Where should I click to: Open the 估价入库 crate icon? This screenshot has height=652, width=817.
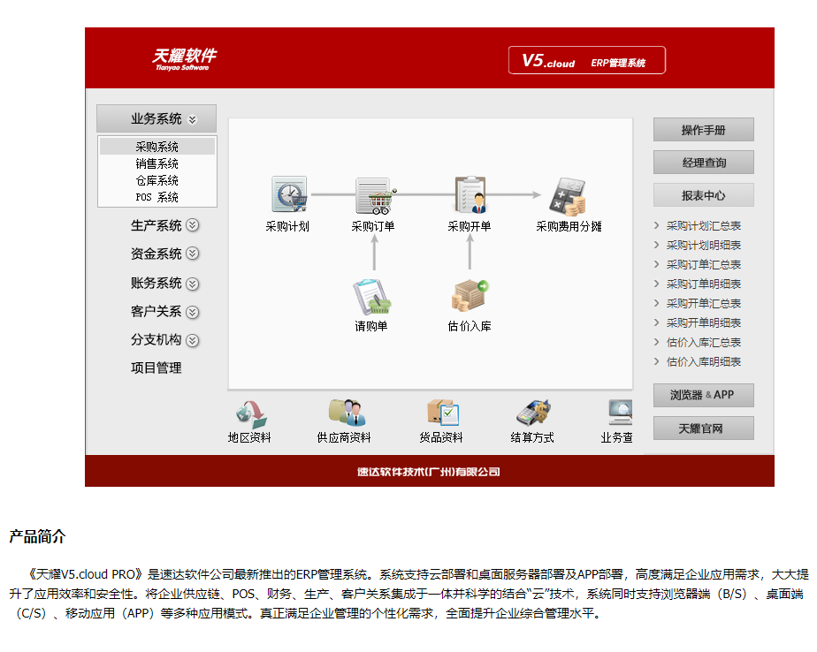pos(470,295)
